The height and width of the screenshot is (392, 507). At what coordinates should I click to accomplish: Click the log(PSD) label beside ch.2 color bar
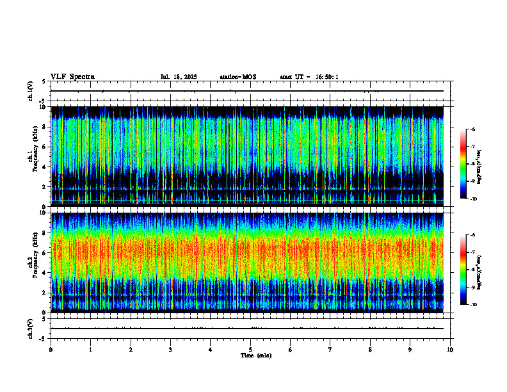pyautogui.click(x=479, y=273)
